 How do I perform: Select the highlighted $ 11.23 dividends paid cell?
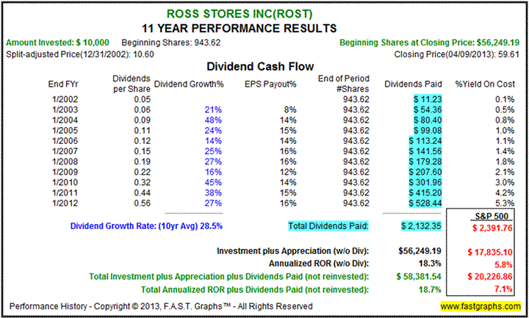pos(428,99)
